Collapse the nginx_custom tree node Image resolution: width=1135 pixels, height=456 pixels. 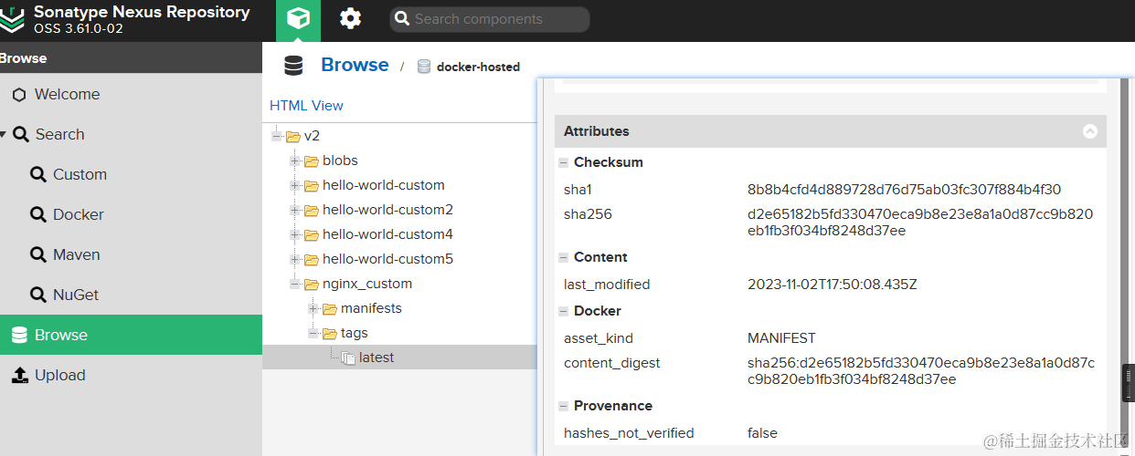point(295,285)
